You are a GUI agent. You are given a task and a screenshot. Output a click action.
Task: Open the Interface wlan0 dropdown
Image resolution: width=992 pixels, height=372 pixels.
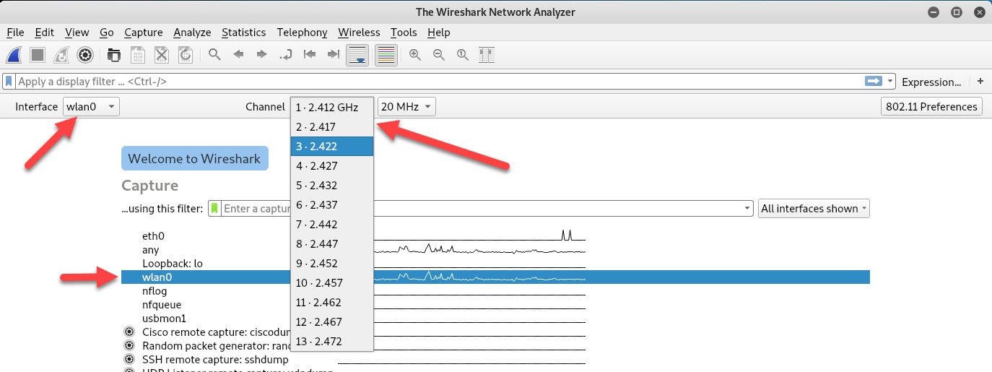91,107
